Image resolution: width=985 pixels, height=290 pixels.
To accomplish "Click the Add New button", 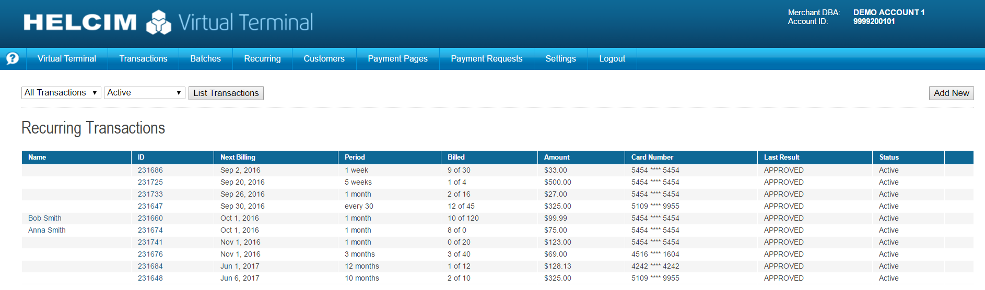I will click(x=951, y=93).
